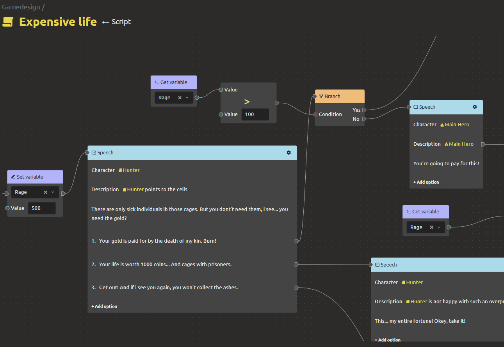Add option to the Hunter fortune Speech node
Screen dimensions: 504x347
388,340
